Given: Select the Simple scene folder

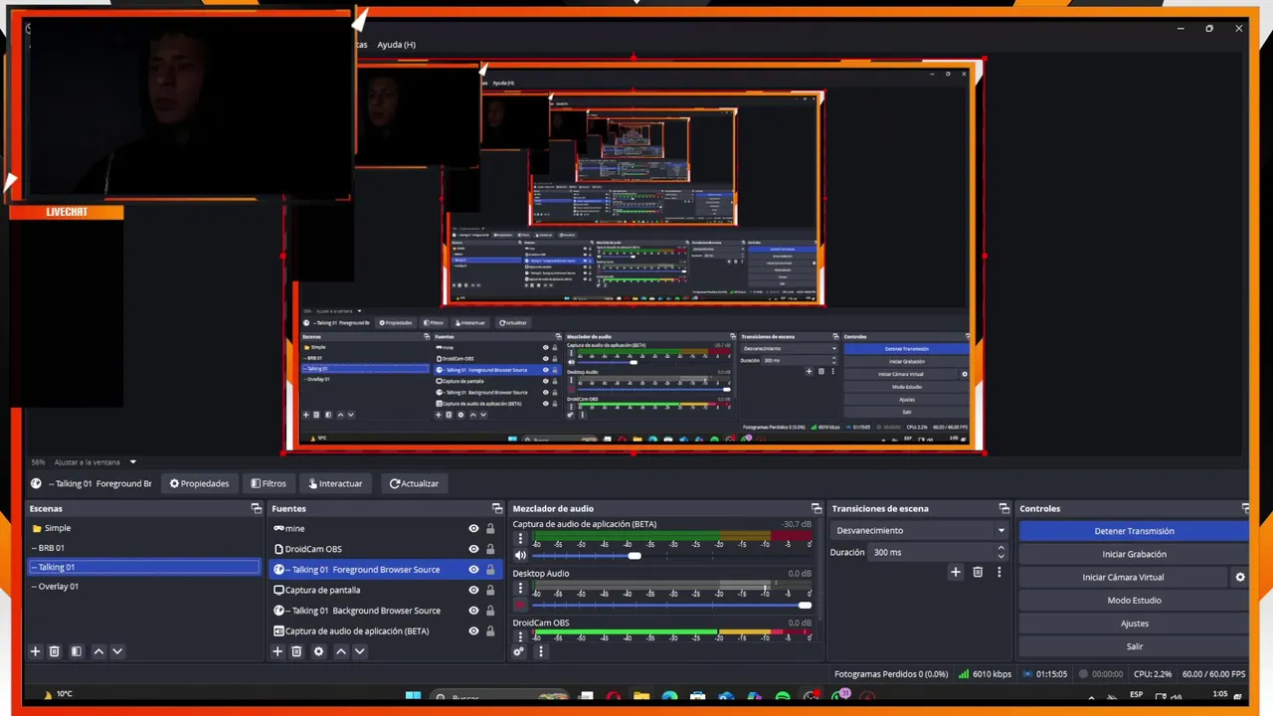Looking at the screenshot, I should pos(144,528).
